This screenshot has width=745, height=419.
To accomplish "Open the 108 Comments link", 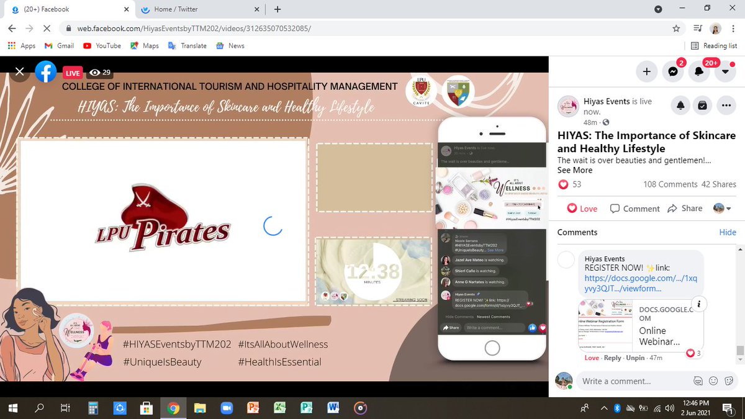I will (670, 184).
